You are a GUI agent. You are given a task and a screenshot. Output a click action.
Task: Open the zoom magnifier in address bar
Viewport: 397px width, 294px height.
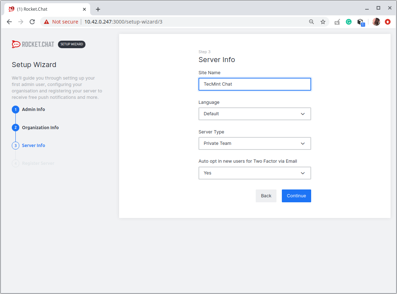click(x=312, y=22)
